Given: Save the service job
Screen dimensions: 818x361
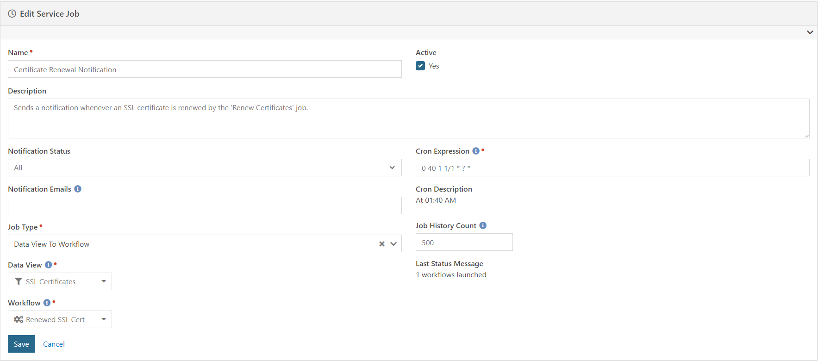Looking at the screenshot, I should (x=21, y=344).
